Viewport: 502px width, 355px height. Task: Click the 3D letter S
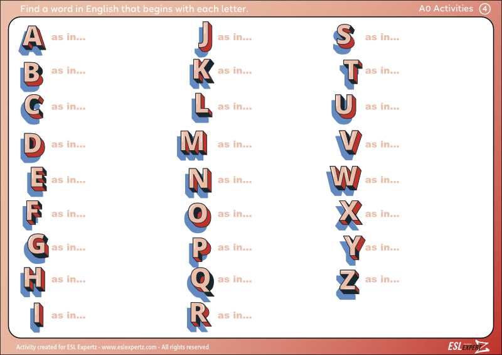click(344, 38)
